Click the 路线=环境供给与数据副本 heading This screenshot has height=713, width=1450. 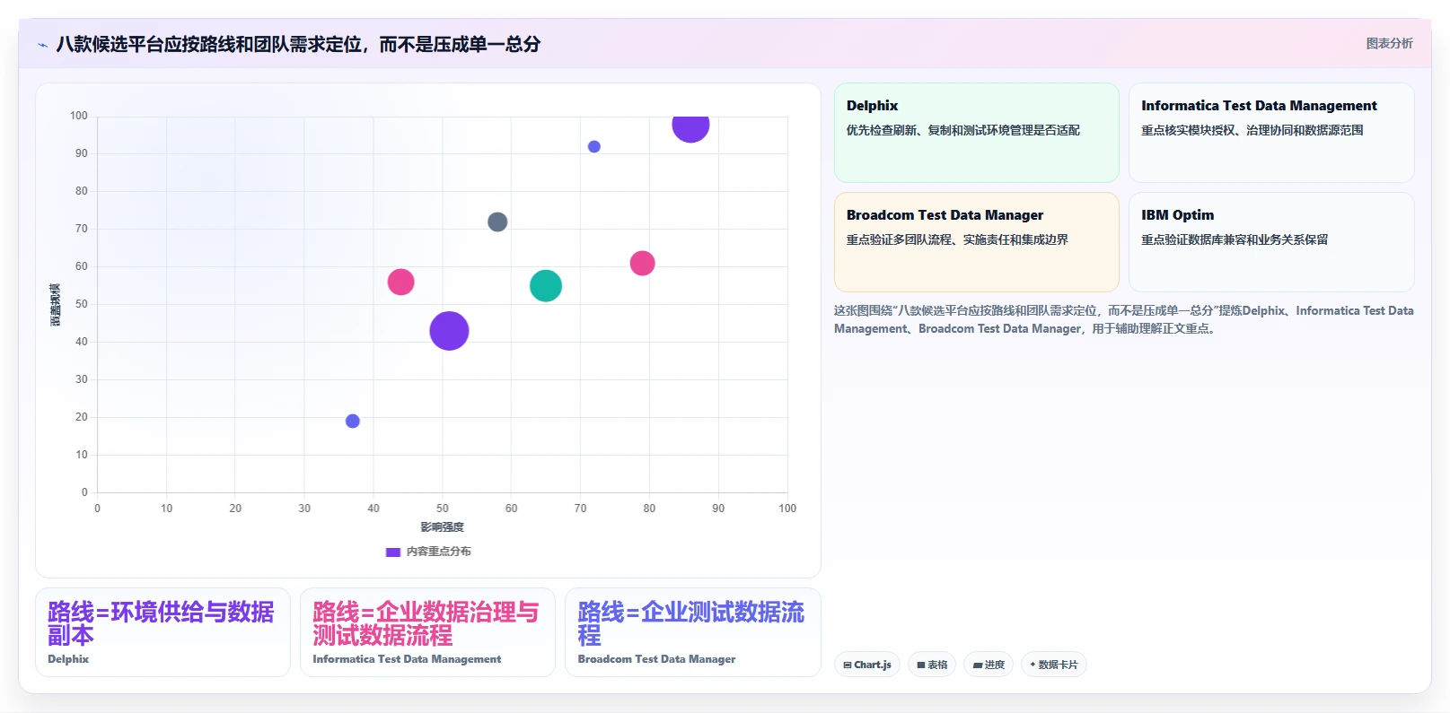coord(161,623)
